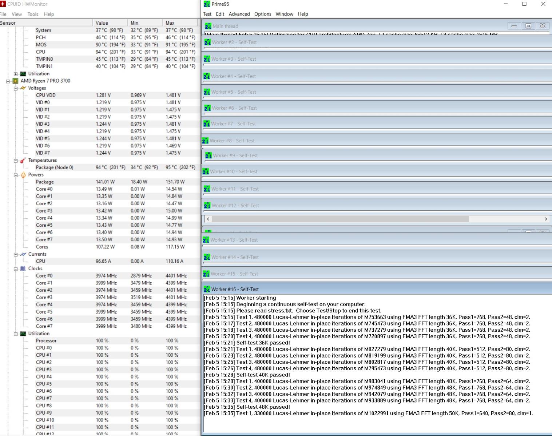Collapse the AMD Ryzen 7 PRO 3700 node
552x436 pixels.
click(8, 81)
